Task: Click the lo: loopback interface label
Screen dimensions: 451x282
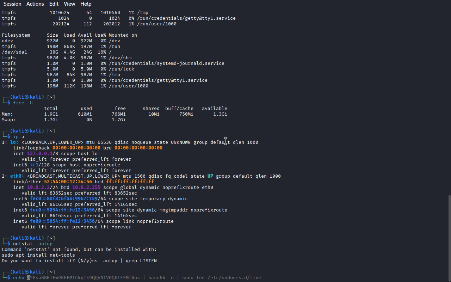Action: 14,142
